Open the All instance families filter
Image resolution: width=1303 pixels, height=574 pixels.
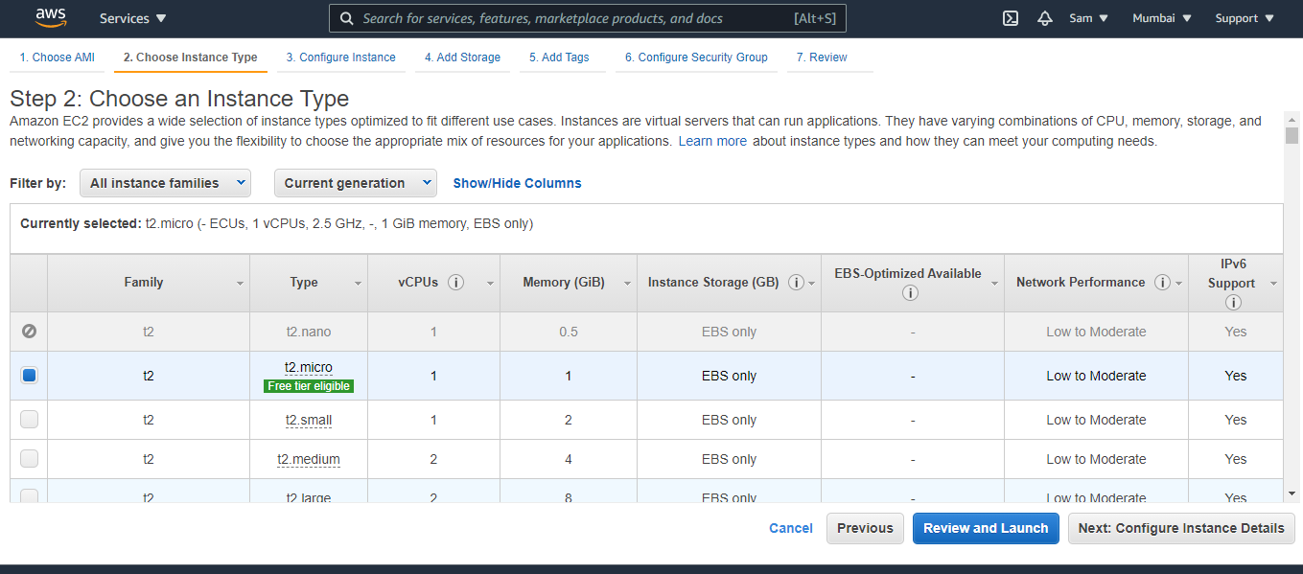164,182
